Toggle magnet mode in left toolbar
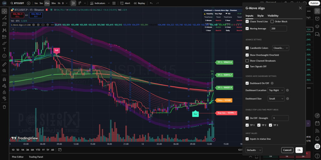The image size is (321, 160). [x=4, y=79]
